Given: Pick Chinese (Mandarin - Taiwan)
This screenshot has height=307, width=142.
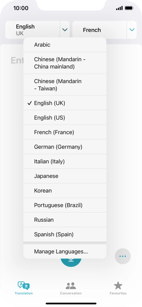Looking at the screenshot, I should coord(65,85).
